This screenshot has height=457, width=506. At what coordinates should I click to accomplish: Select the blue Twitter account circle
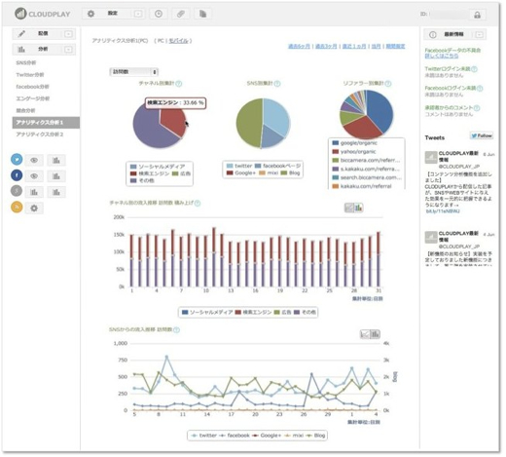click(x=17, y=160)
